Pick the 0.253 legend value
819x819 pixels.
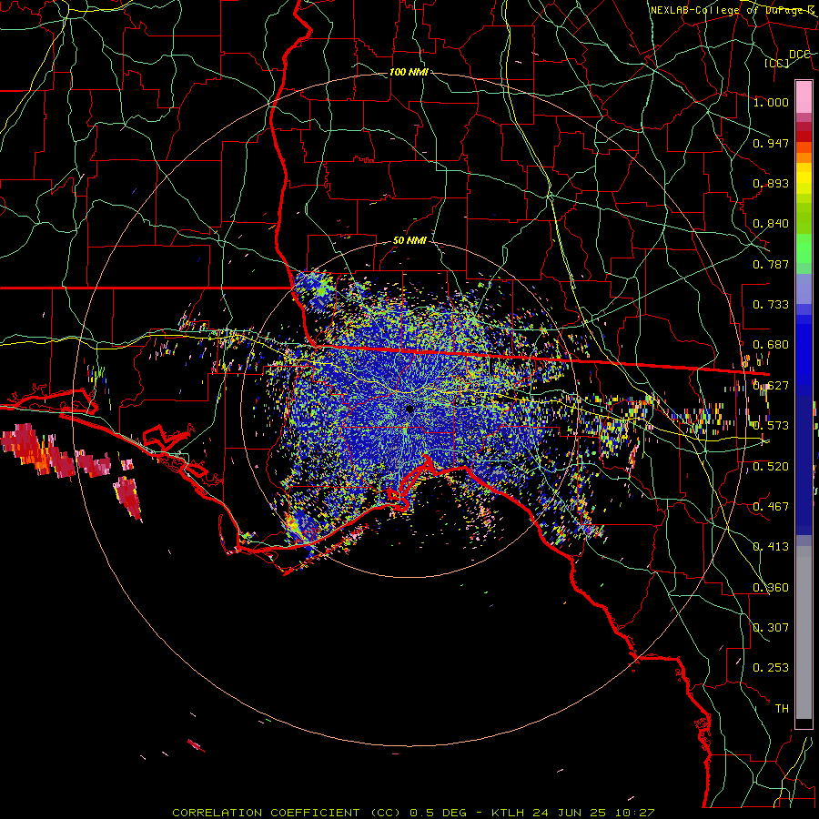tap(771, 668)
